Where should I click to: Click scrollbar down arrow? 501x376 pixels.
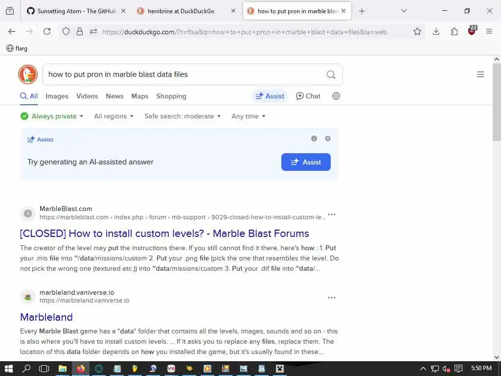(497, 357)
